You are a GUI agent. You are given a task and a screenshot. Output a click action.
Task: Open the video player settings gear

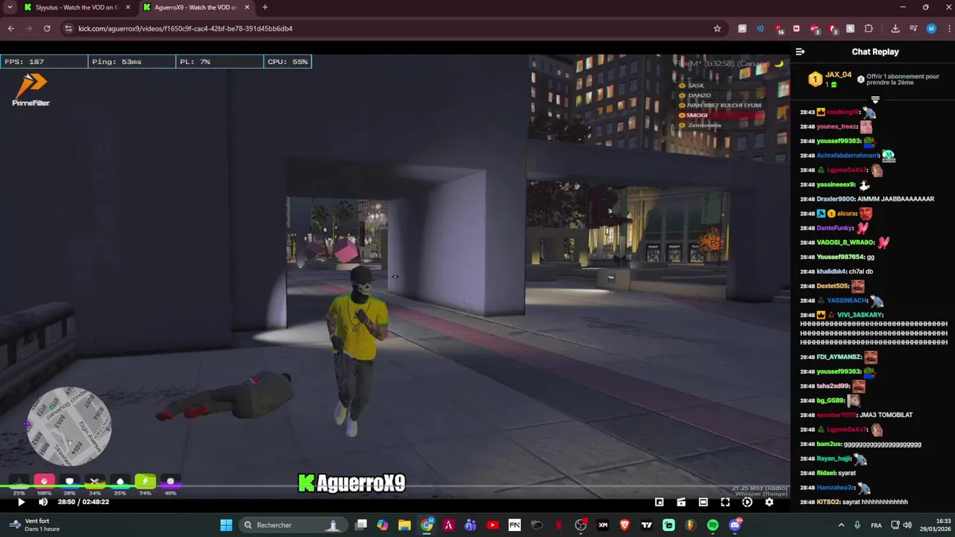click(x=769, y=502)
